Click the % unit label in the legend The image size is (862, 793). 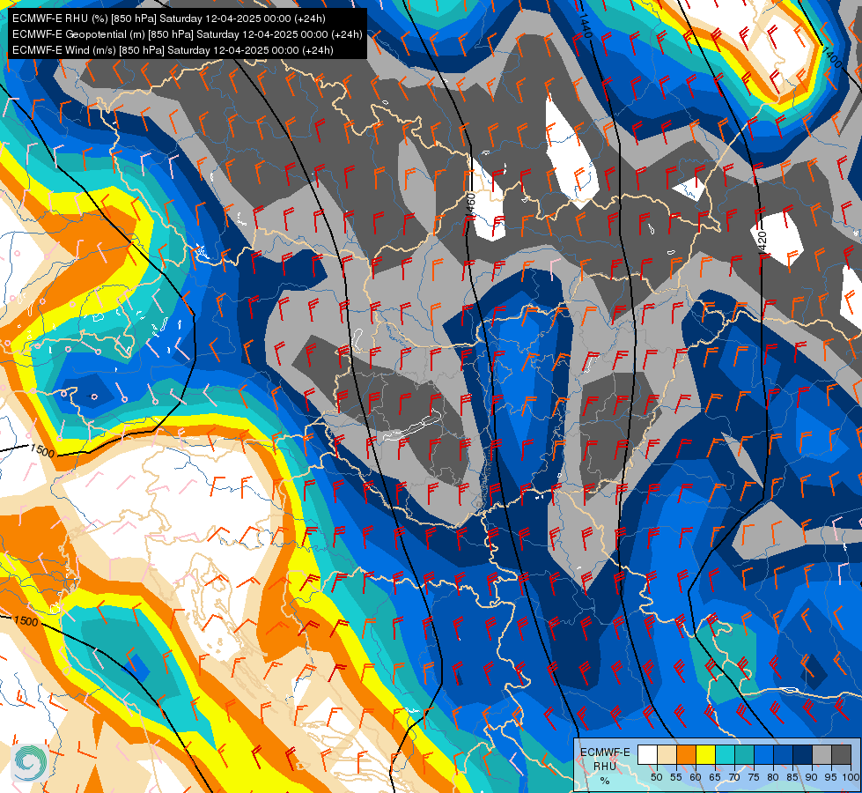(x=605, y=781)
